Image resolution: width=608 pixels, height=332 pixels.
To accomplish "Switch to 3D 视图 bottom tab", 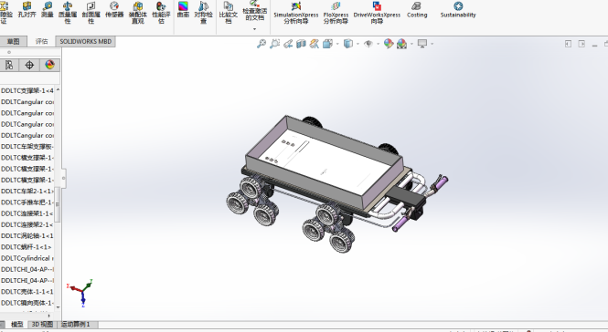I will [42, 325].
